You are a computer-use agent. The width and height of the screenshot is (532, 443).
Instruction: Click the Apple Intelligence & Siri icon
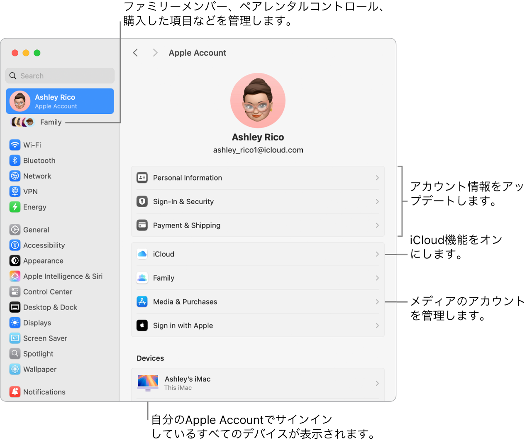(15, 276)
